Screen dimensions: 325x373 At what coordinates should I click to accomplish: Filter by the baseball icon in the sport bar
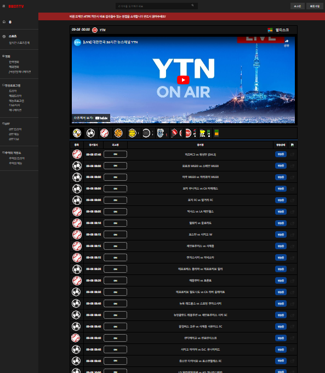click(x=104, y=133)
